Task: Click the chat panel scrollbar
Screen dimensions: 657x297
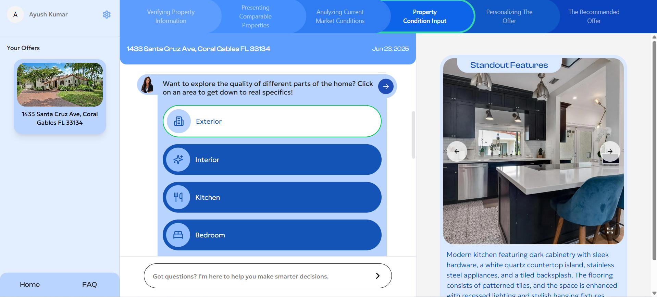Action: [413, 135]
